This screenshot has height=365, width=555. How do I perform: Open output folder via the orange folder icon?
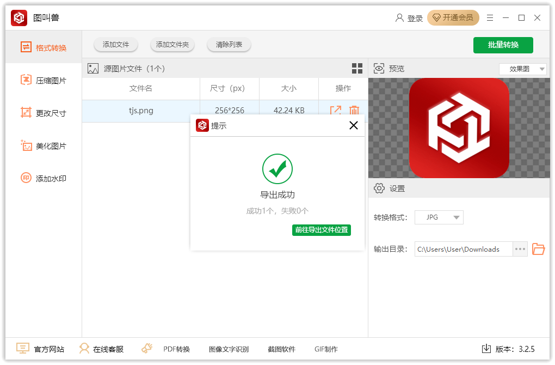click(539, 249)
